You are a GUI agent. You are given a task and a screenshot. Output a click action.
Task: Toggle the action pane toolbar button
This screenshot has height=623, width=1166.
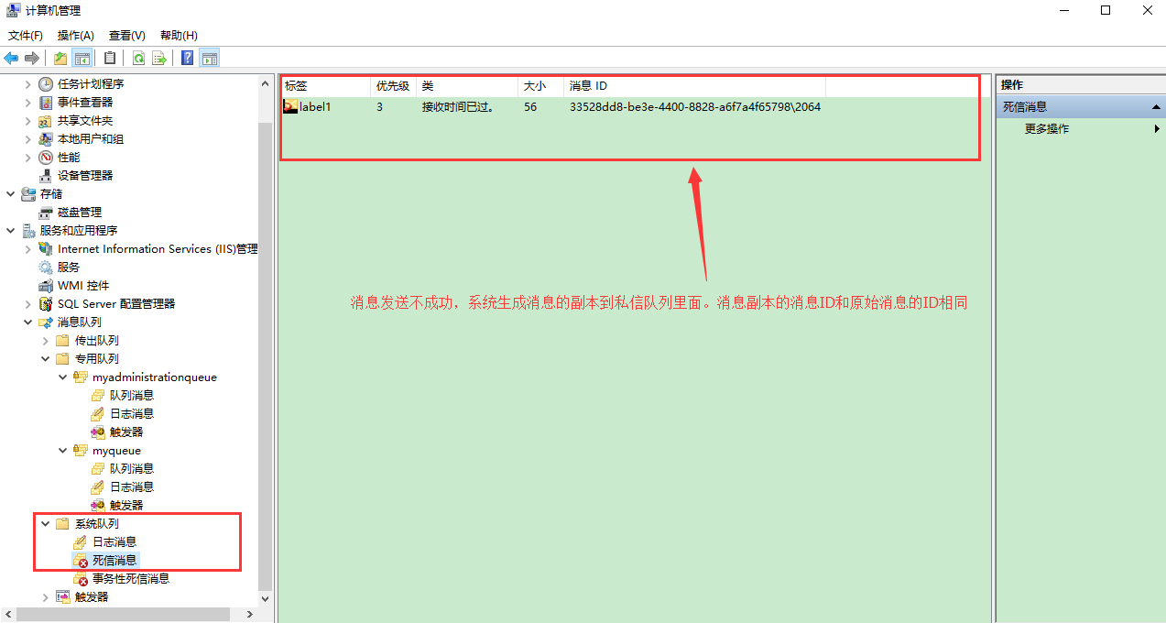pyautogui.click(x=209, y=59)
